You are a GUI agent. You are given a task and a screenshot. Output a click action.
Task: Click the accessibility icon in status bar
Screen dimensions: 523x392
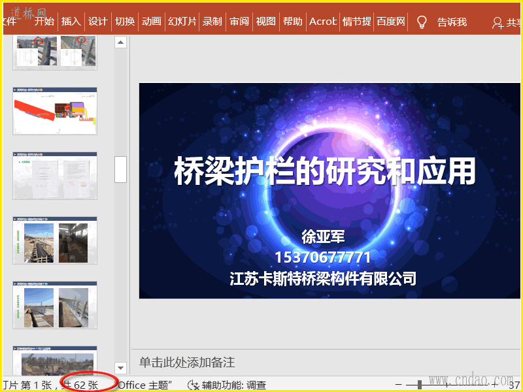pyautogui.click(x=193, y=385)
